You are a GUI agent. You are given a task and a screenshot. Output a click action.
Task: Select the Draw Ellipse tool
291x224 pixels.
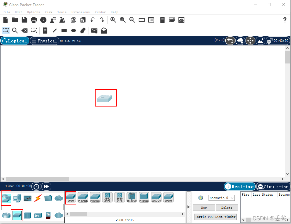pos(74,31)
